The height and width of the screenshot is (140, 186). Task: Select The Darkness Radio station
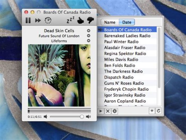point(127,71)
